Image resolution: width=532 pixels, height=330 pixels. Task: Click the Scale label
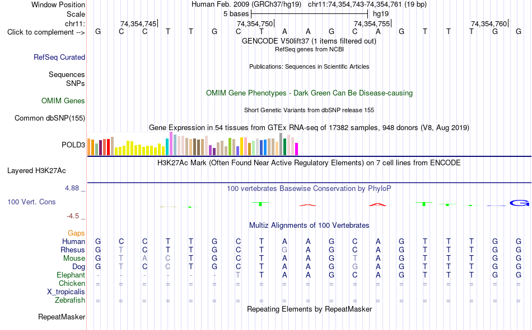(76, 14)
